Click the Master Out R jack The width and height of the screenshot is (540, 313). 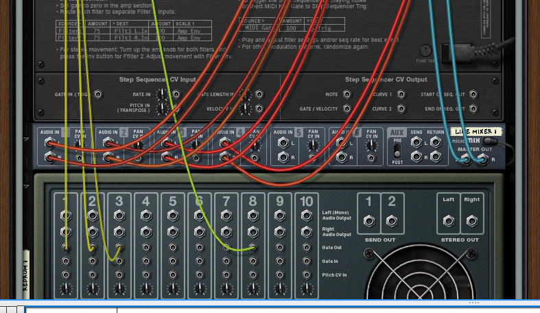[x=483, y=159]
